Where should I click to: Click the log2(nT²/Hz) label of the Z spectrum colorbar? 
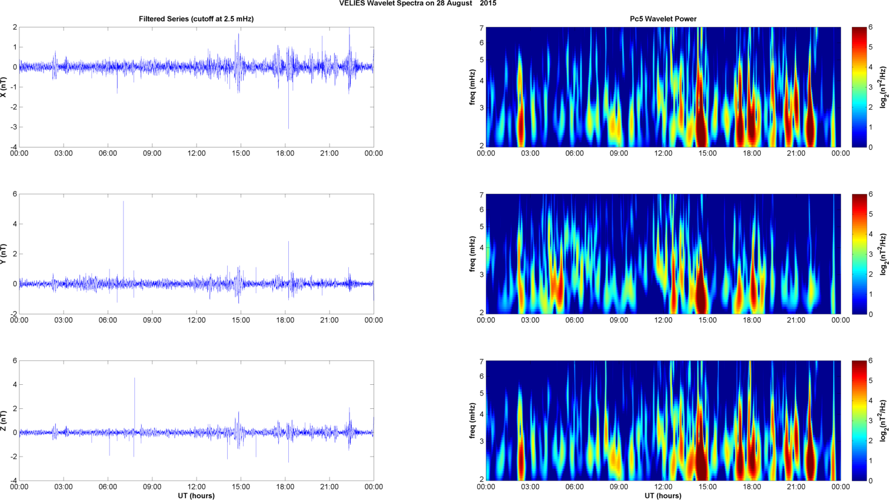click(883, 421)
